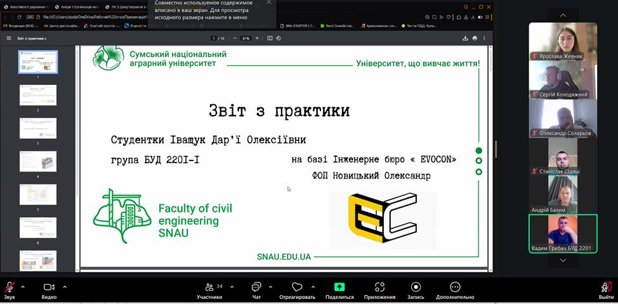Open the Освітній простір bookmark
Viewport: 618px width, 304px height.
click(103, 26)
